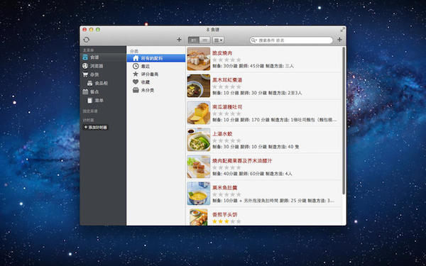426x266 pixels.
Task: Open the grid layout dropdown in toolbar
Action: click(218, 40)
